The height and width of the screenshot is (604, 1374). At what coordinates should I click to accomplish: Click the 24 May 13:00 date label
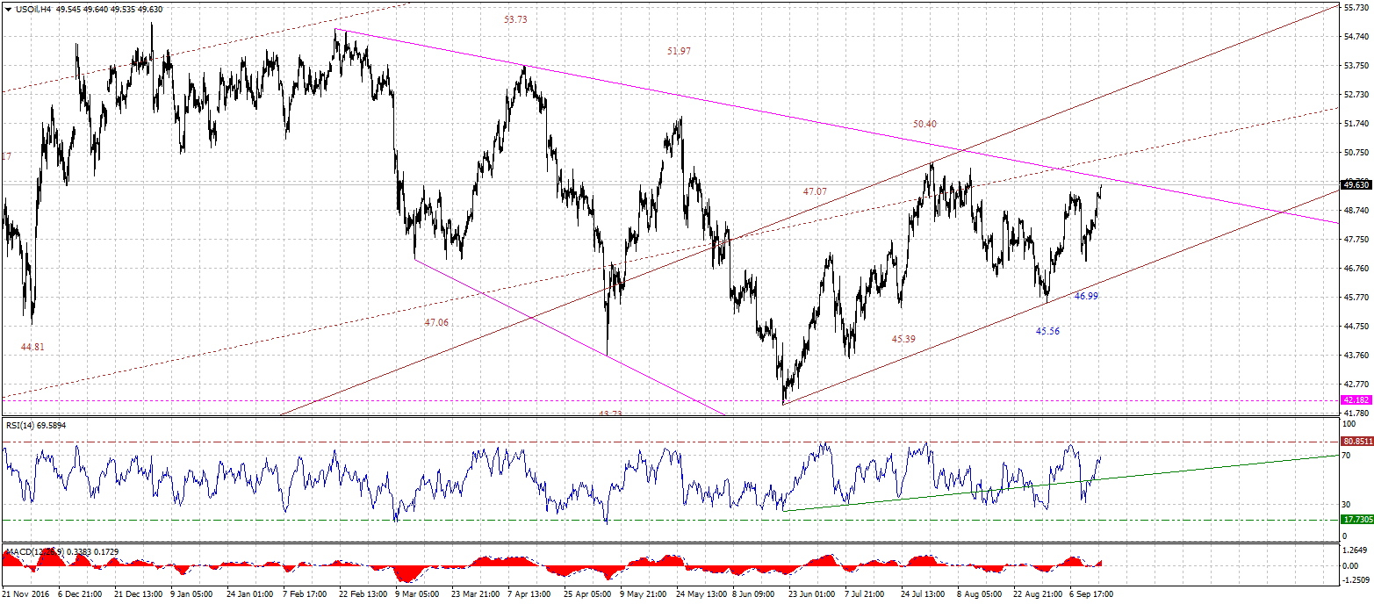point(701,594)
